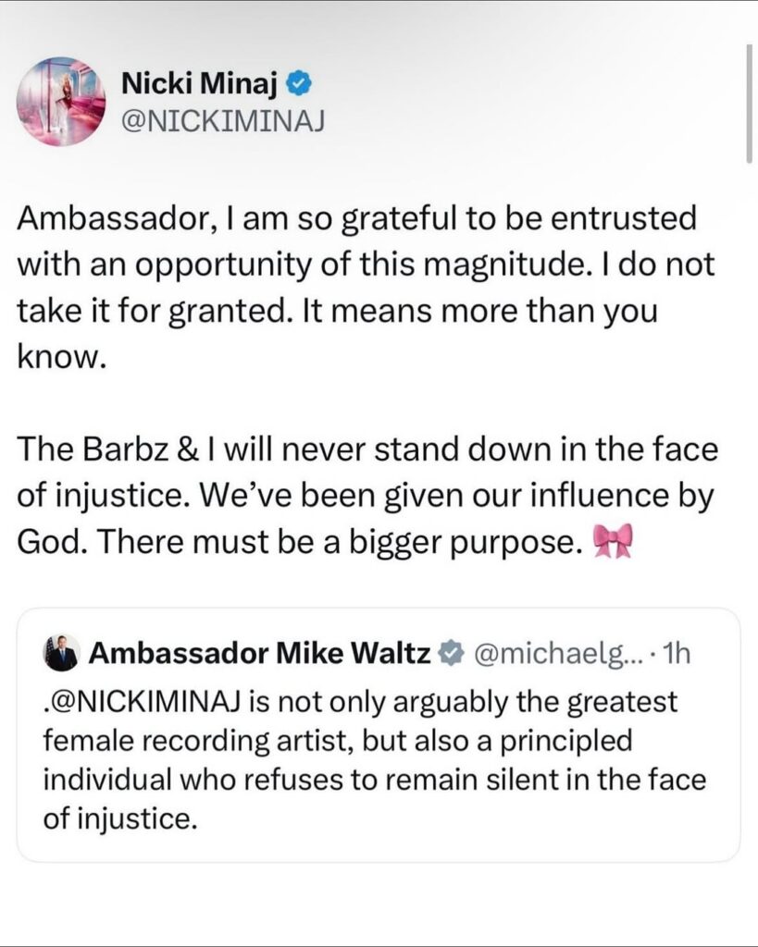The width and height of the screenshot is (758, 947).
Task: Click the Nicki Minaj display name
Action: (199, 84)
